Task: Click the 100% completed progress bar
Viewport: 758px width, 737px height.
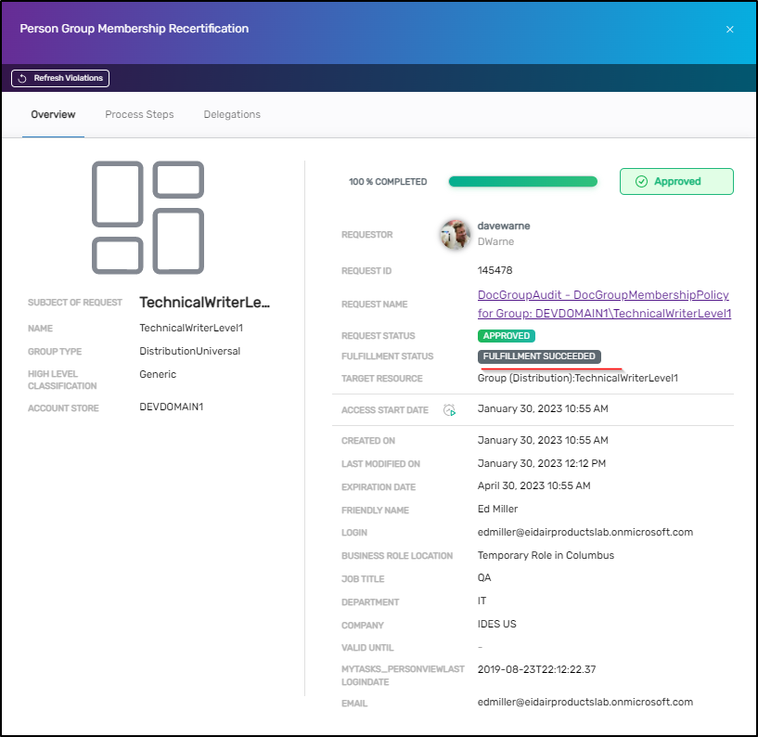Action: pyautogui.click(x=522, y=181)
